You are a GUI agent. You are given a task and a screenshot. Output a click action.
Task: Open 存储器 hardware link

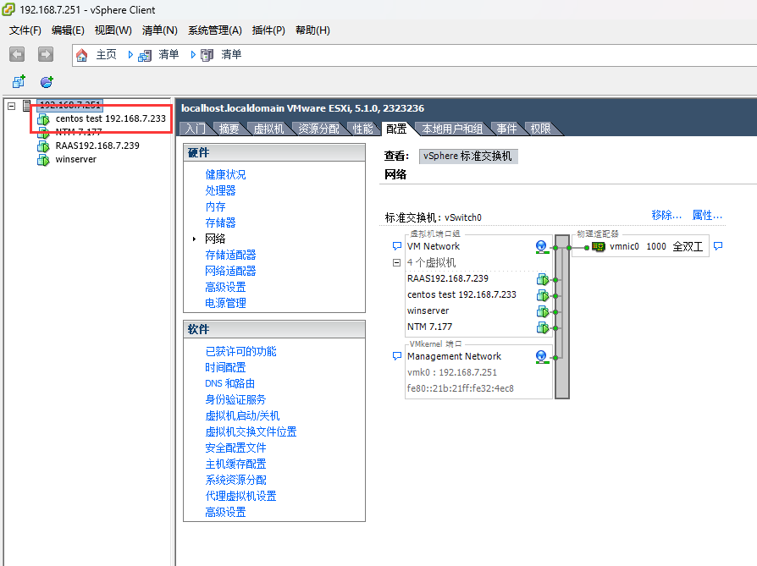click(x=220, y=223)
